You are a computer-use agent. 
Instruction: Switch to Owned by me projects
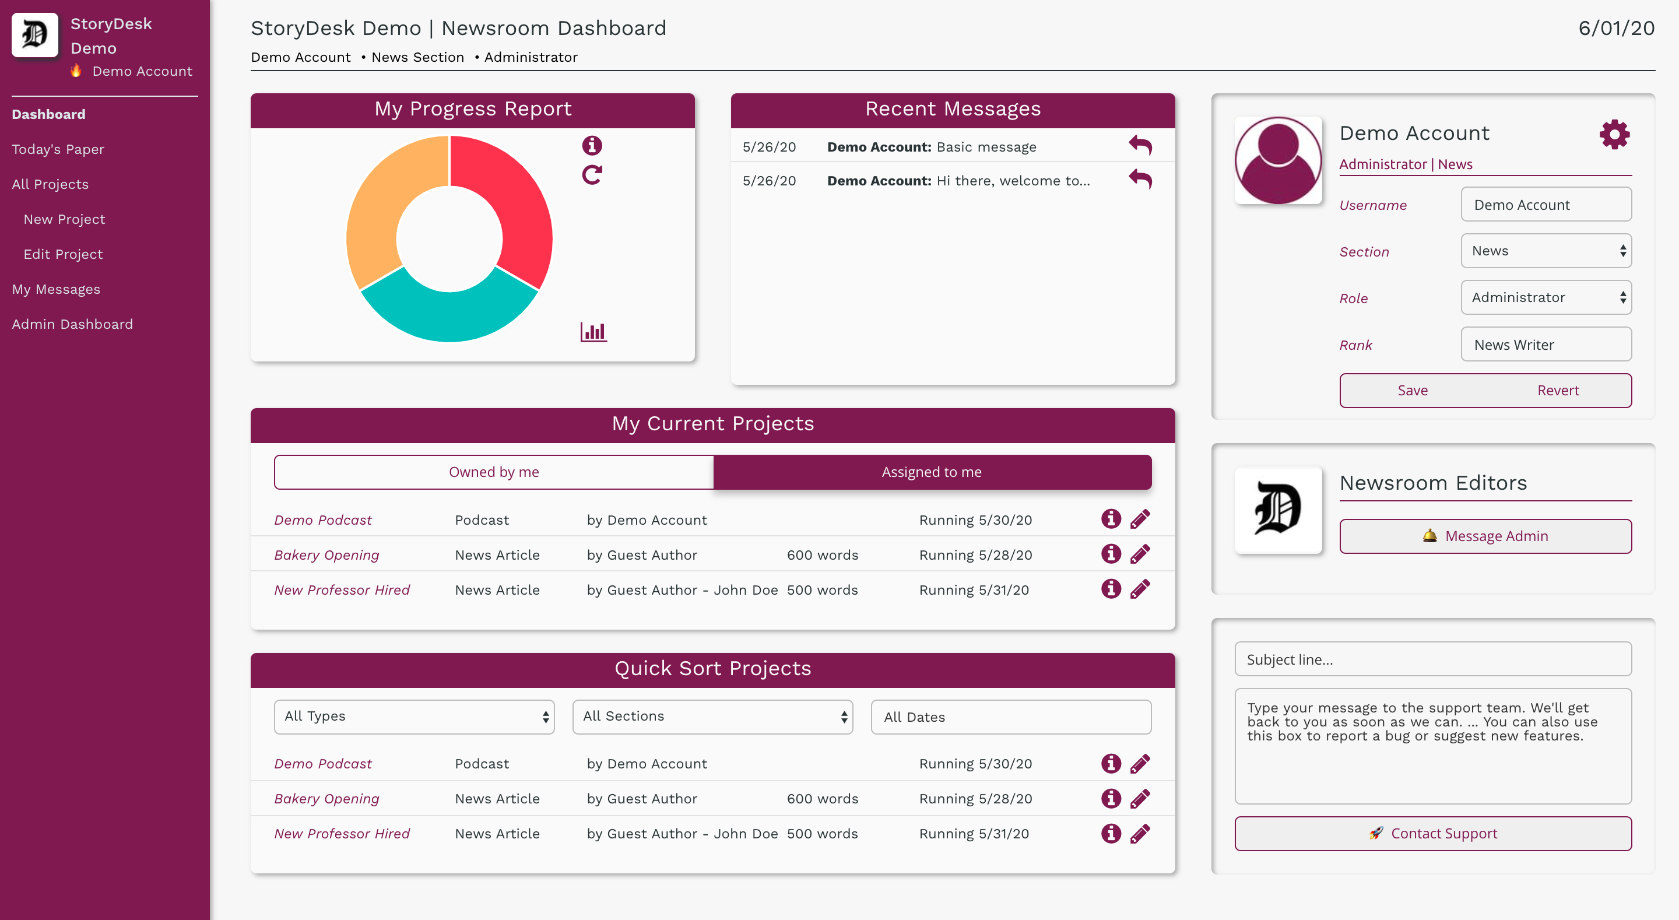point(493,472)
